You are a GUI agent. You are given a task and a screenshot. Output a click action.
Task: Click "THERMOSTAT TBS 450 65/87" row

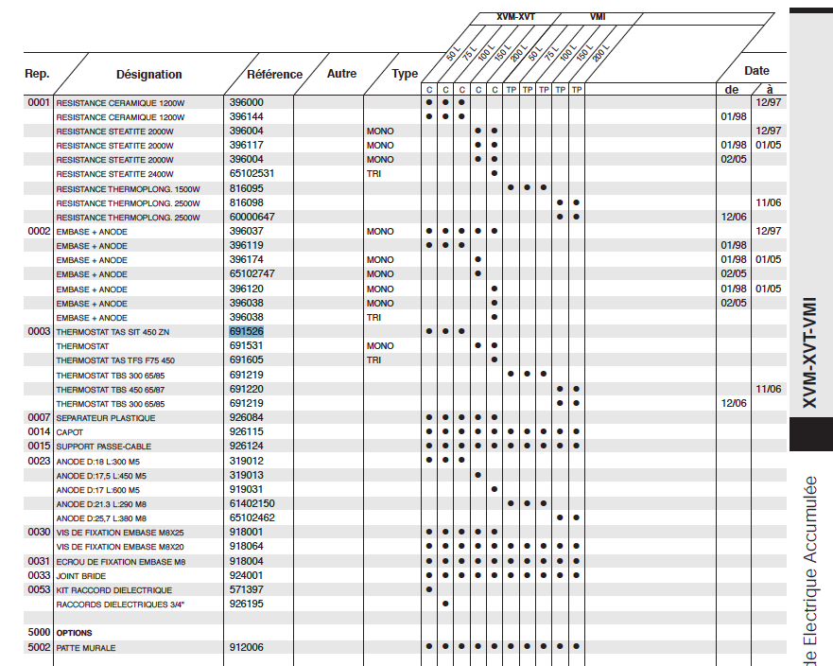point(111,390)
